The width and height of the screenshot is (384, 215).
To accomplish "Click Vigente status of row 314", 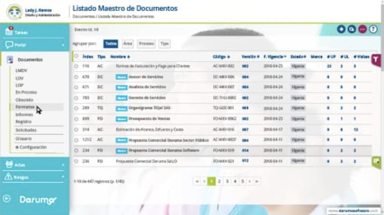I will (298, 130).
